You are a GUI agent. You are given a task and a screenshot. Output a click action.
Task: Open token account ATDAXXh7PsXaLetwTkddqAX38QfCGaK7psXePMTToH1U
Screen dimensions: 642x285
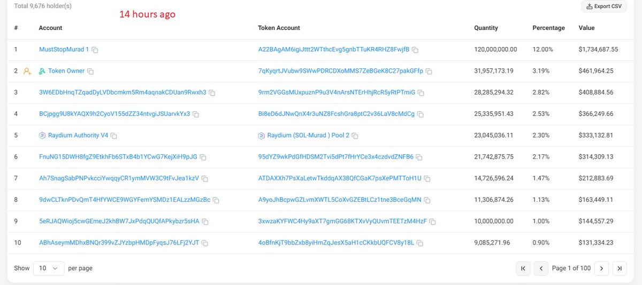pos(340,178)
